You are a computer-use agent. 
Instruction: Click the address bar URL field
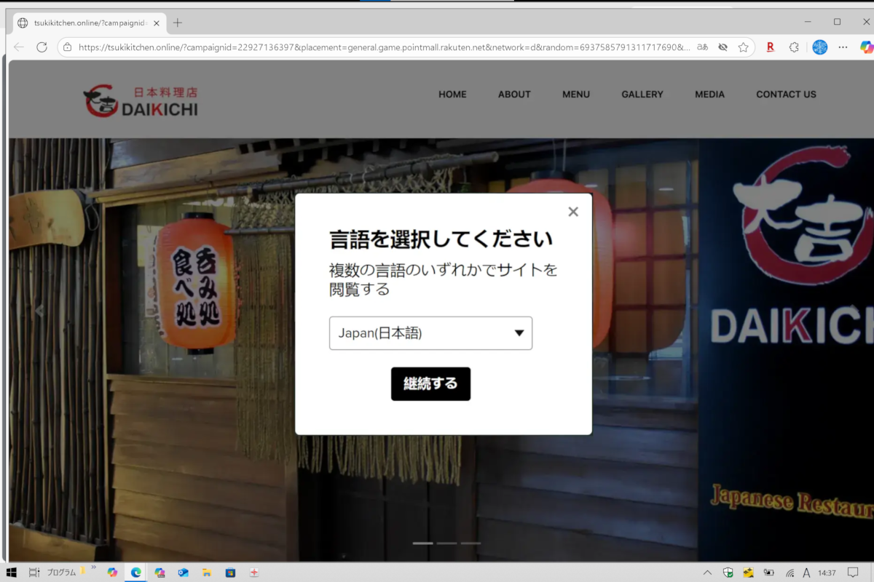pos(379,47)
